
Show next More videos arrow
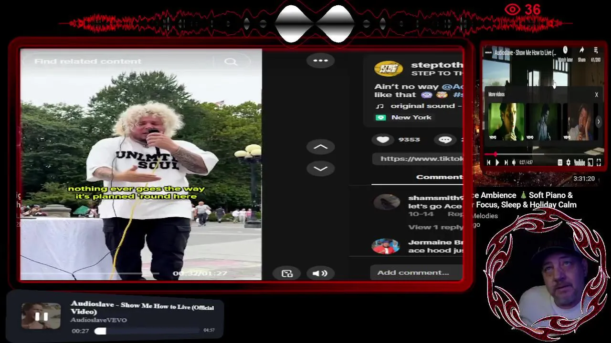pyautogui.click(x=599, y=121)
